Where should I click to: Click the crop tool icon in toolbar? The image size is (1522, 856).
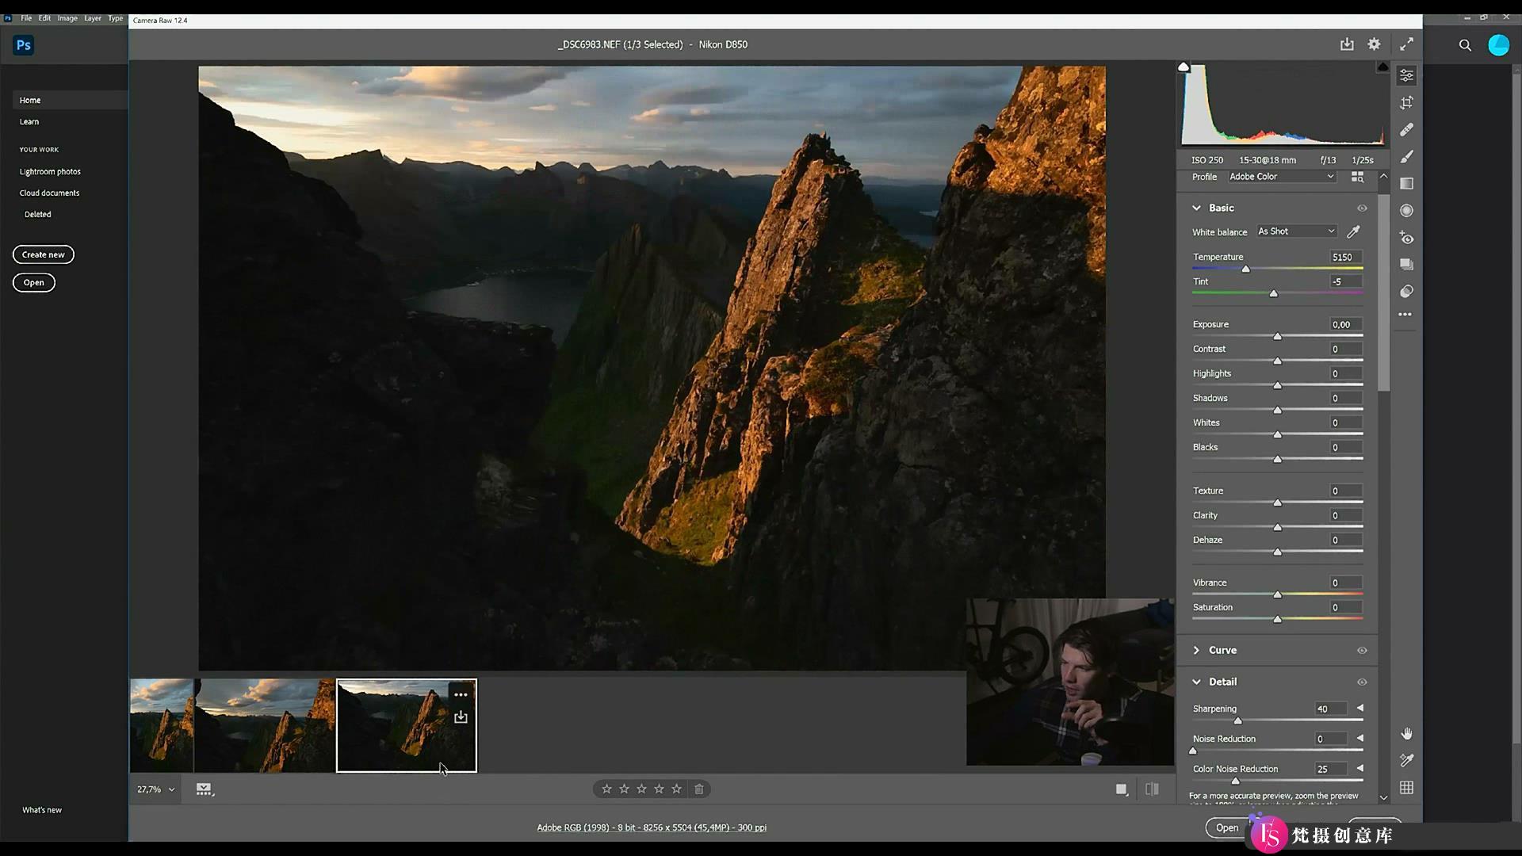[1408, 102]
